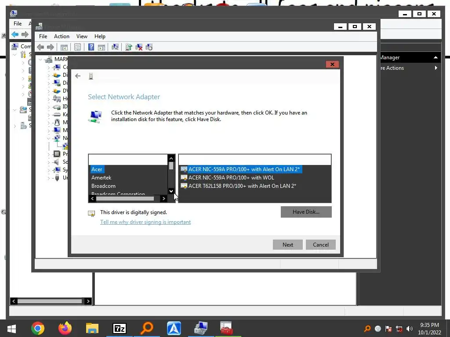Screen dimensions: 450x337
Task: Select Services and Applications tree icon
Action: coord(23,125)
